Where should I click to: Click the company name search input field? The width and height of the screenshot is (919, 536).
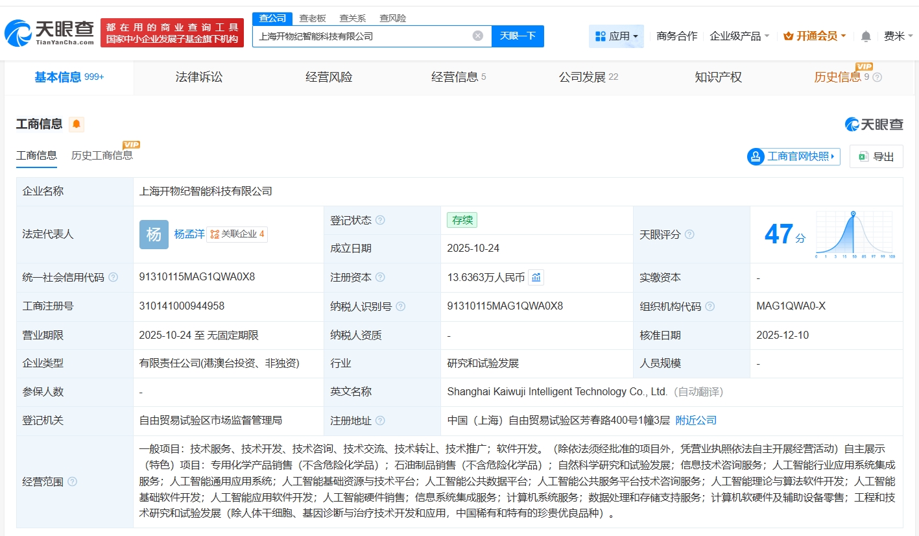click(x=363, y=36)
